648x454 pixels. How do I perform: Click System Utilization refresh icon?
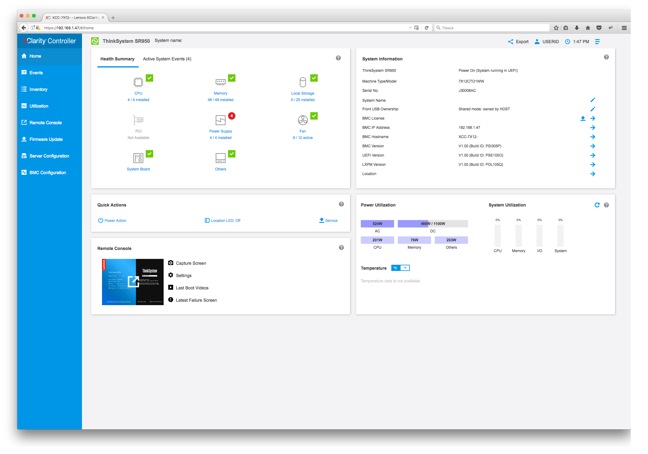597,205
